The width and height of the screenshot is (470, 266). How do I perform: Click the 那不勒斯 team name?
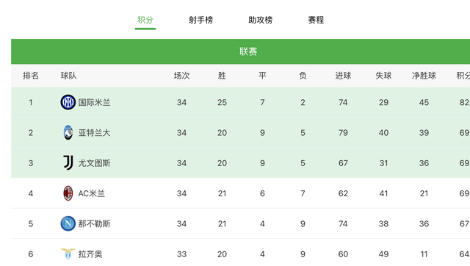95,223
